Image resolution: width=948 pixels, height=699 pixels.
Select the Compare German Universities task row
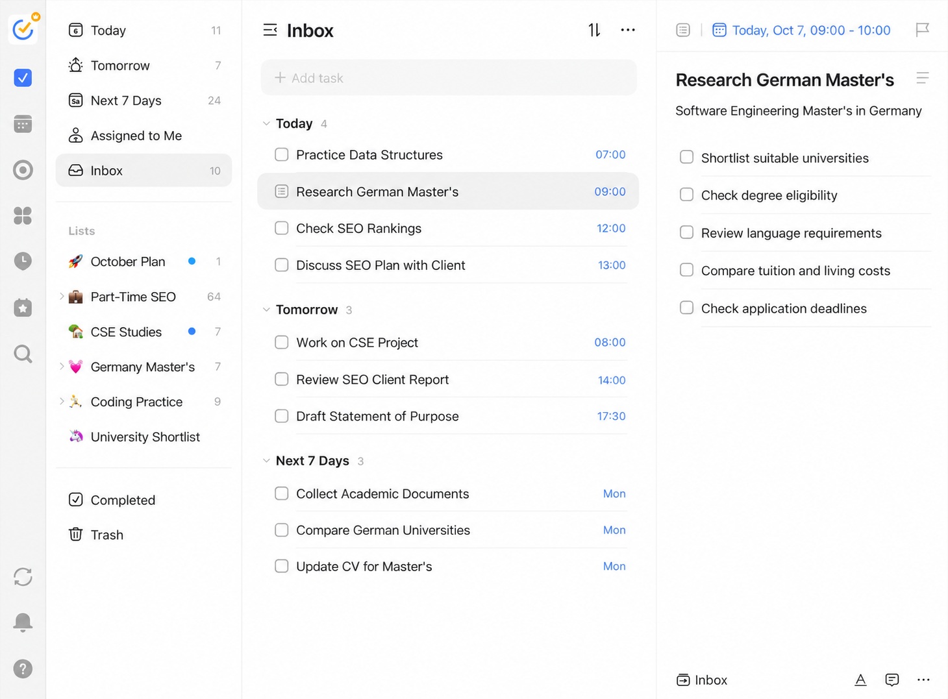click(x=449, y=530)
